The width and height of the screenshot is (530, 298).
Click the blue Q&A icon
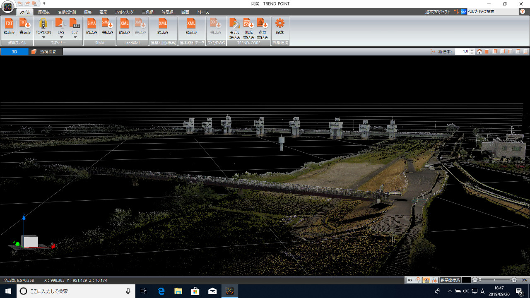pyautogui.click(x=464, y=12)
